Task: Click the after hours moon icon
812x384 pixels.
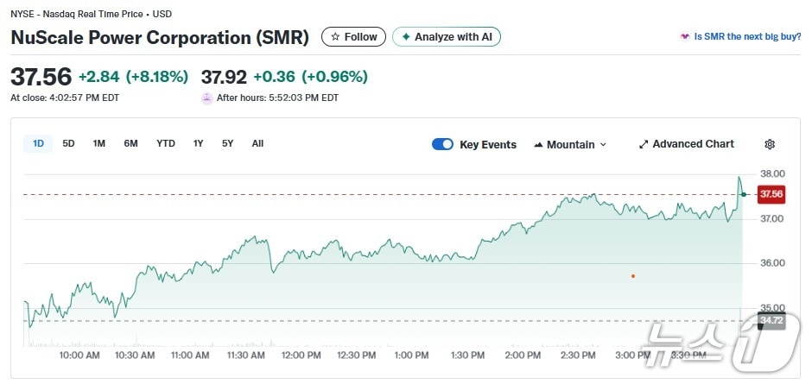Action: point(206,98)
